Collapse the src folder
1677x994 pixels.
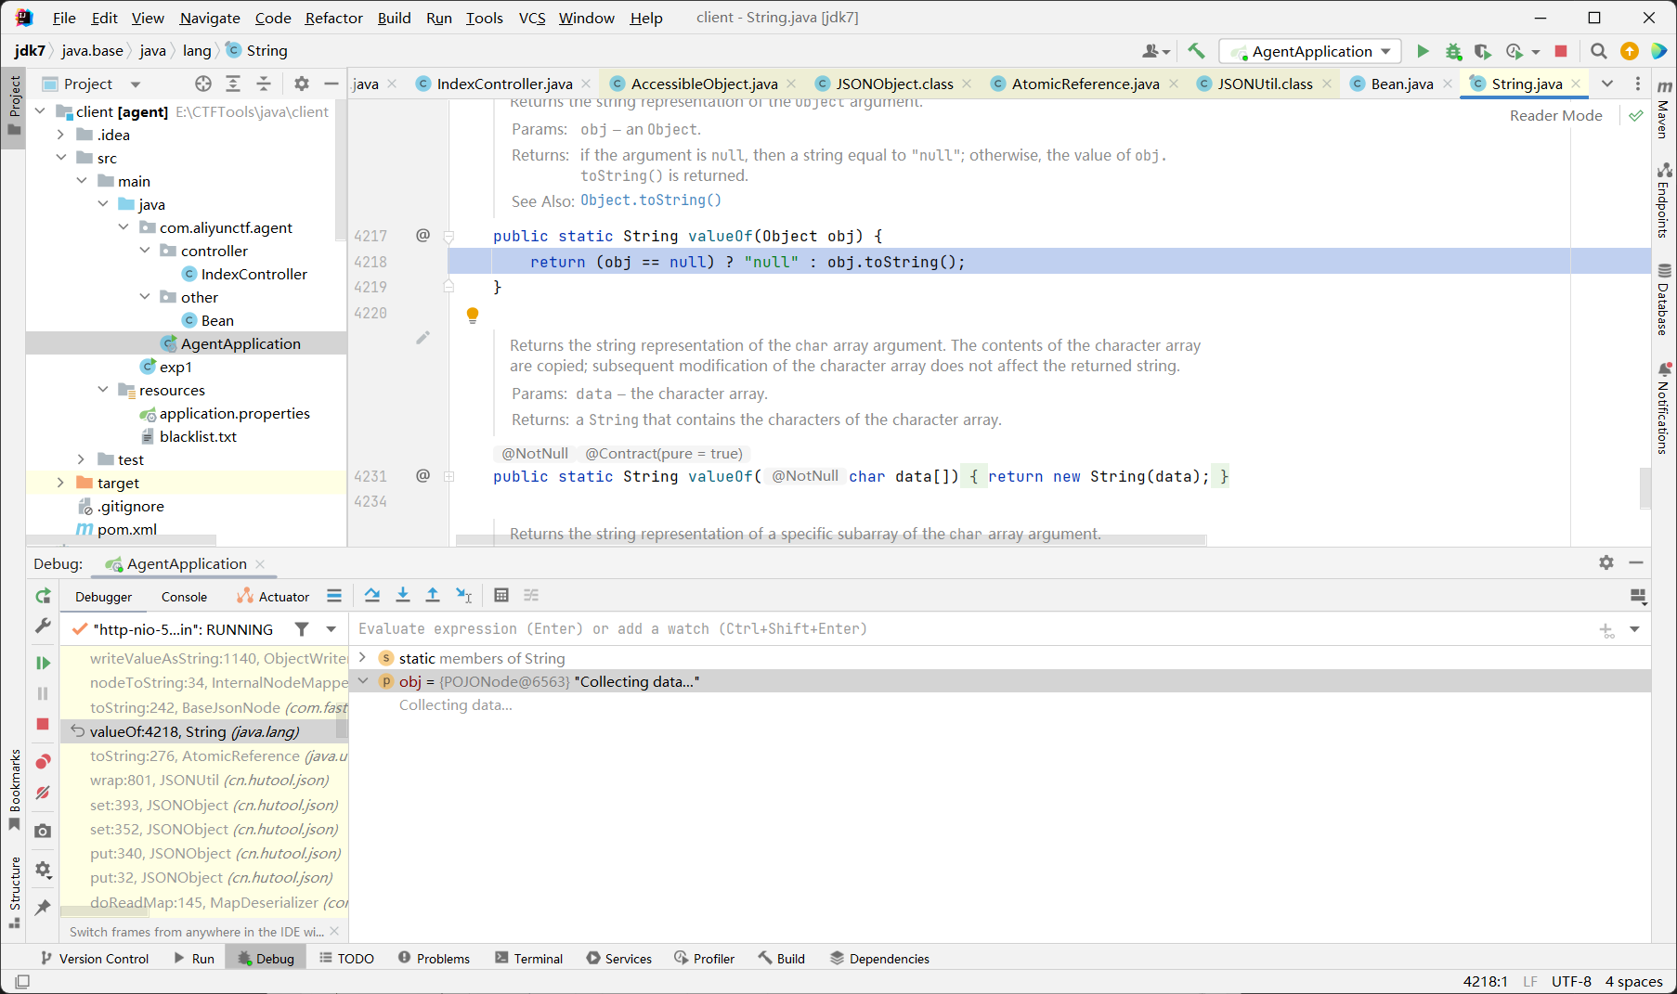click(61, 158)
